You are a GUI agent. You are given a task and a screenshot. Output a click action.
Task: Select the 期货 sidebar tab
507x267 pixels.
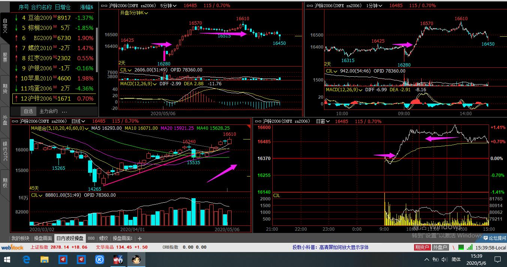[x=5, y=88]
